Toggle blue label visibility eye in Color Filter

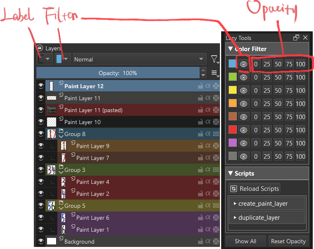click(243, 64)
